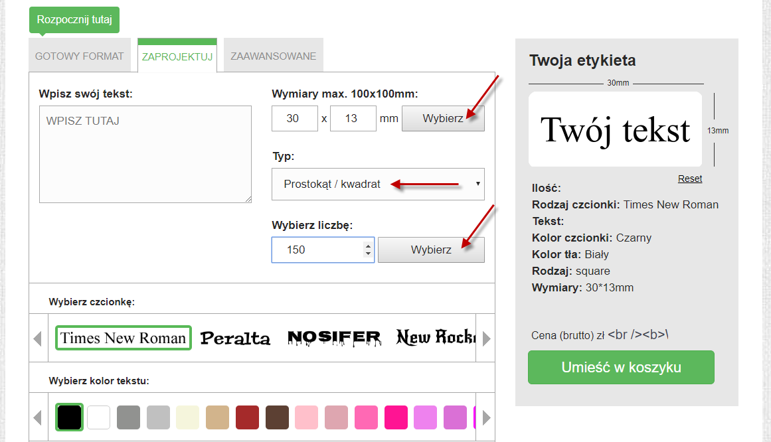Viewport: 771px width, 442px height.
Task: Click the Twoja etykieta heading
Action: tap(582, 60)
